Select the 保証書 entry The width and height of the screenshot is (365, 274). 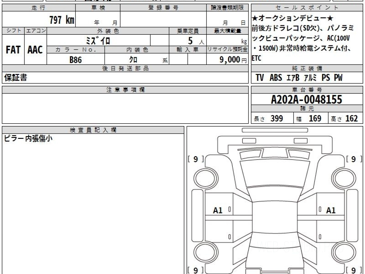[x=16, y=78]
